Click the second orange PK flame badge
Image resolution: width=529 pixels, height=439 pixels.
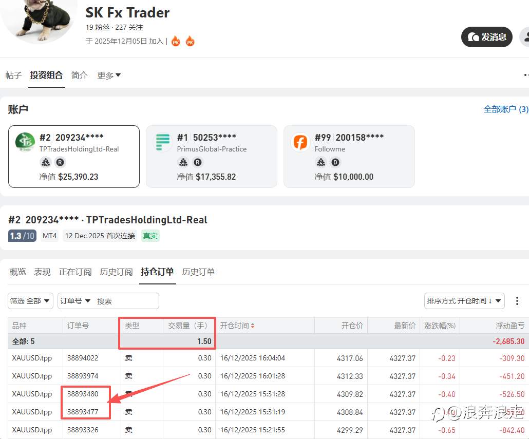coord(190,41)
